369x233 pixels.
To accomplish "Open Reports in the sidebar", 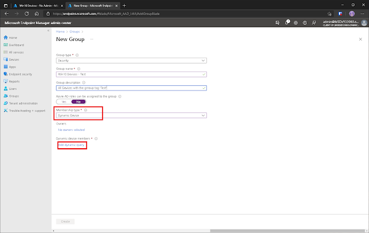I will (x=12, y=81).
